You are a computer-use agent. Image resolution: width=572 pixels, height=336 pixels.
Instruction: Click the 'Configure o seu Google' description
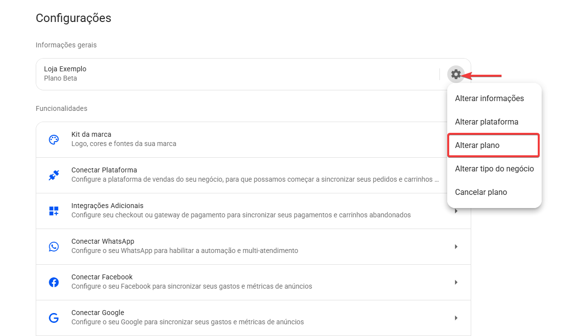point(187,322)
